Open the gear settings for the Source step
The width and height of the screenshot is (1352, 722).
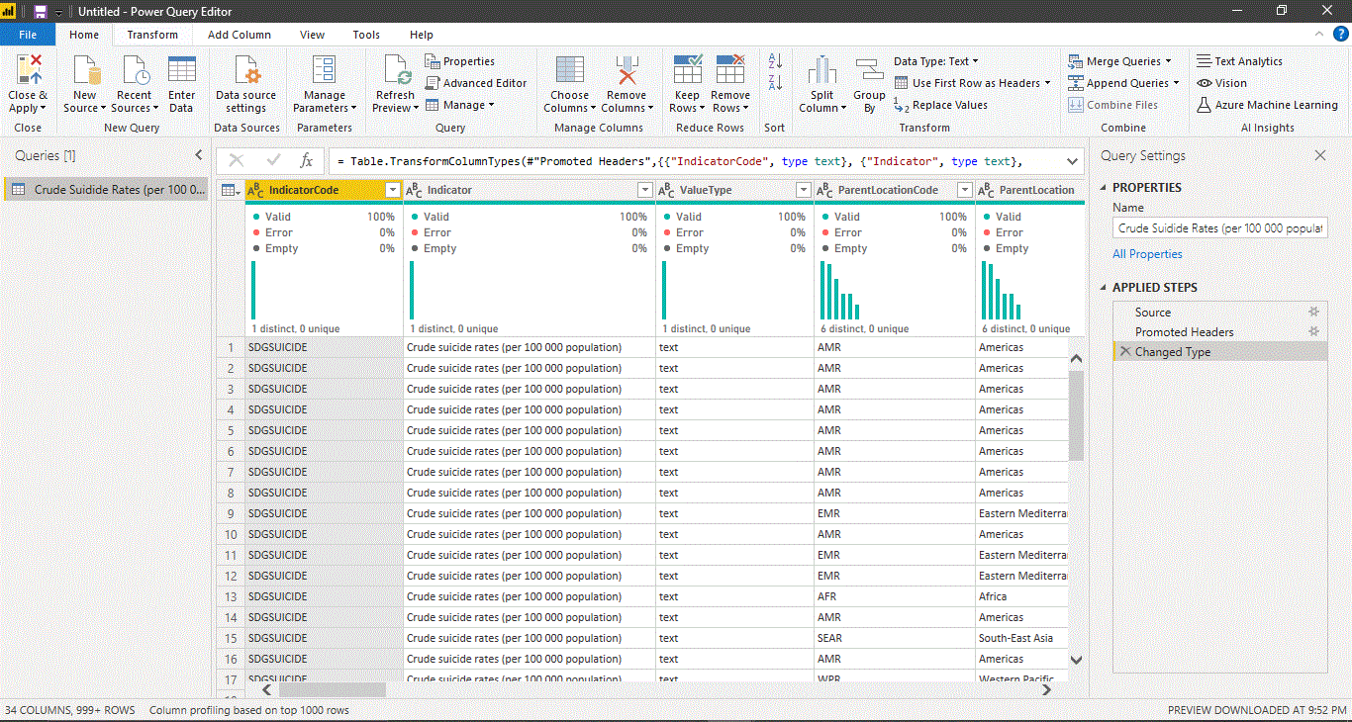[1314, 313]
